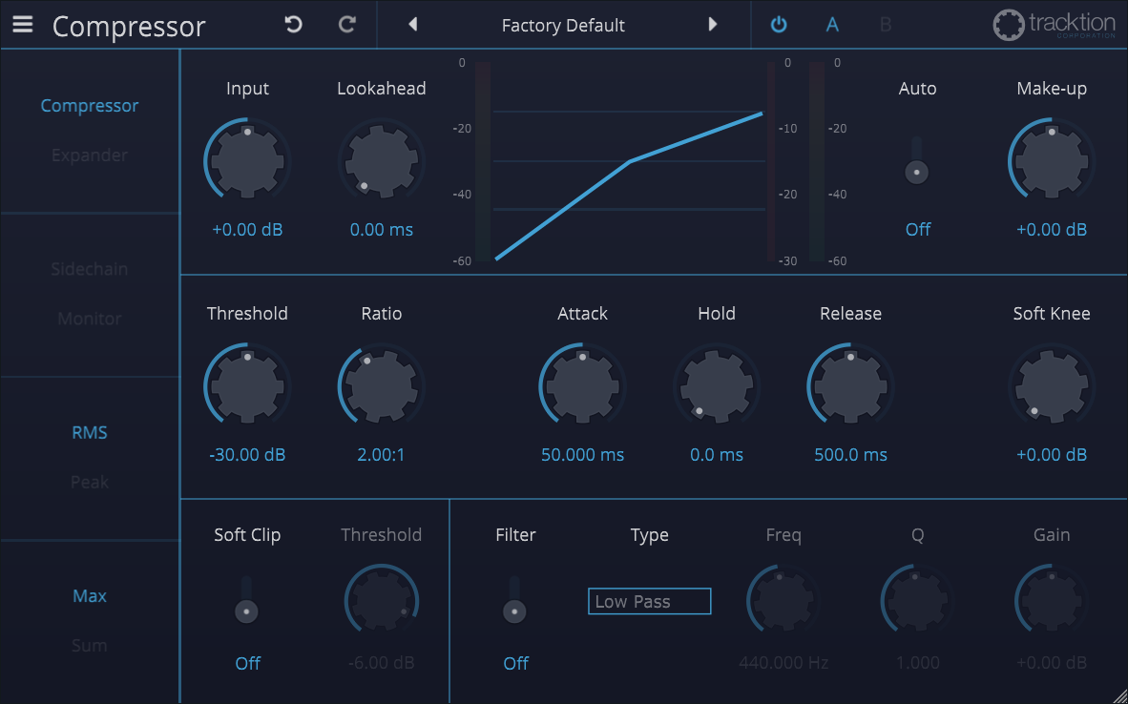Click the redo arrow icon
This screenshot has height=704, width=1128.
point(347,25)
